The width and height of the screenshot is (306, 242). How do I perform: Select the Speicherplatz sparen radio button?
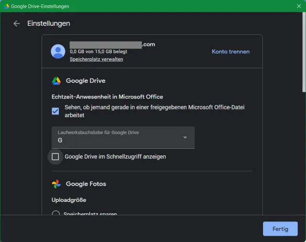(55, 214)
